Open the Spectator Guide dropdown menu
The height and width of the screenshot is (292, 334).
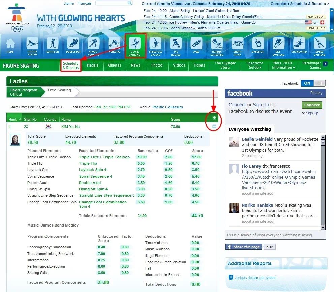pos(255,65)
